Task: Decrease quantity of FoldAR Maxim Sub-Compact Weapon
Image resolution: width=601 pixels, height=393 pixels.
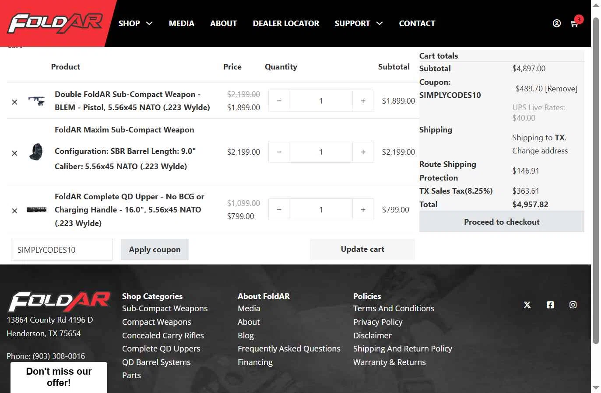Action: (x=279, y=152)
